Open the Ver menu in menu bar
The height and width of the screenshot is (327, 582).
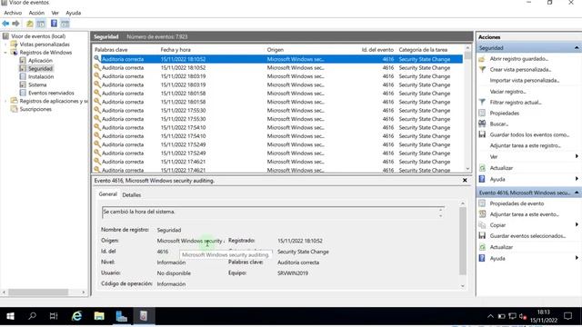pyautogui.click(x=55, y=13)
